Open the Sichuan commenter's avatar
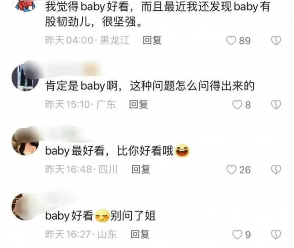 [25, 142]
